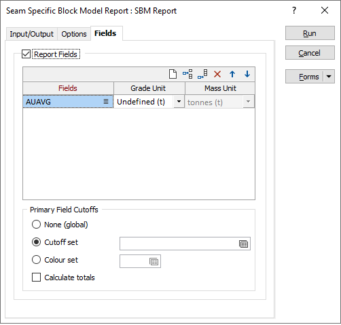Image resolution: width=341 pixels, height=325 pixels.
Task: Click the Run button
Action: 310,33
